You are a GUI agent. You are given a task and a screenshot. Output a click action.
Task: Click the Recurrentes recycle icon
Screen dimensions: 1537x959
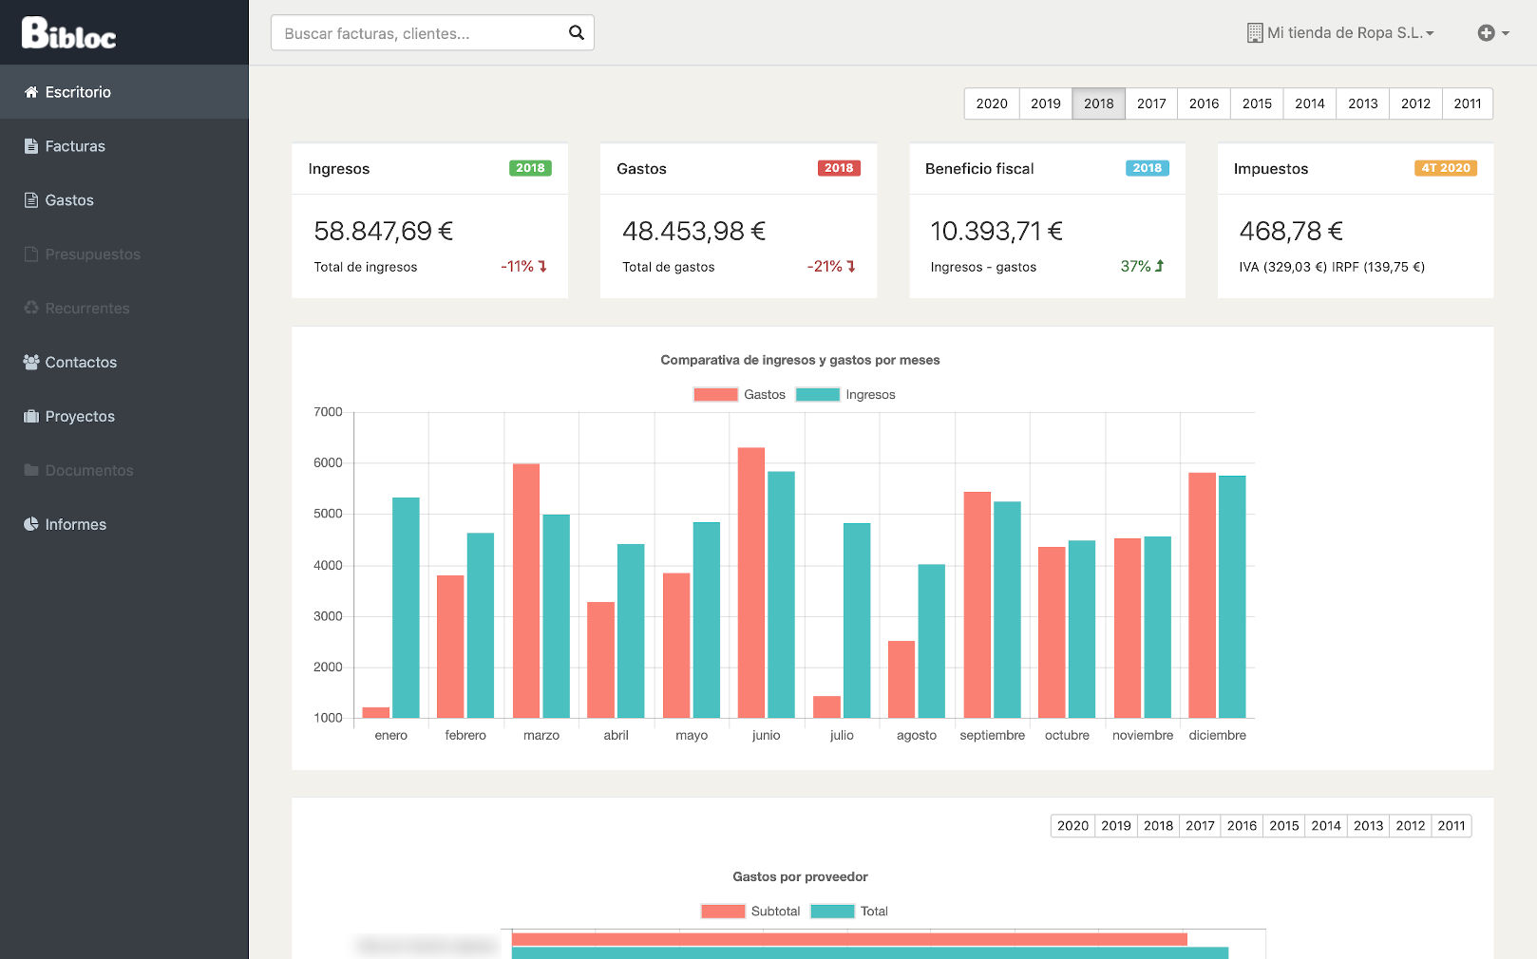pos(31,309)
